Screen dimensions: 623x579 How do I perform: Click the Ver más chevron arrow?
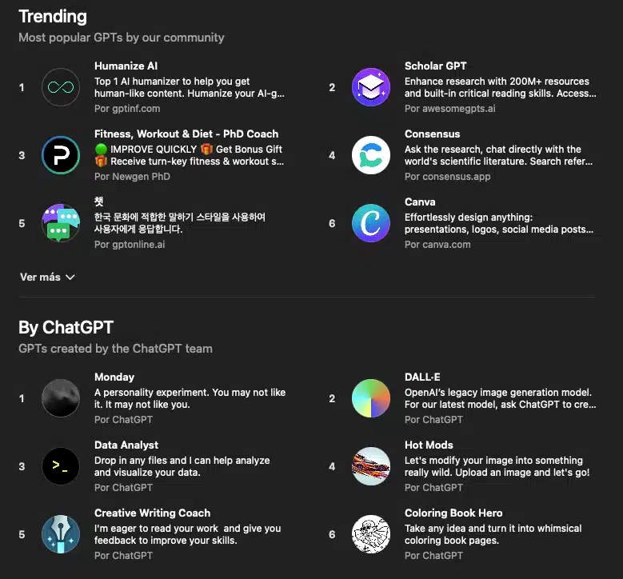coord(70,278)
